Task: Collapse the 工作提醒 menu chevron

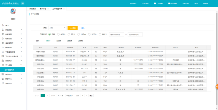Action: (x=21, y=65)
